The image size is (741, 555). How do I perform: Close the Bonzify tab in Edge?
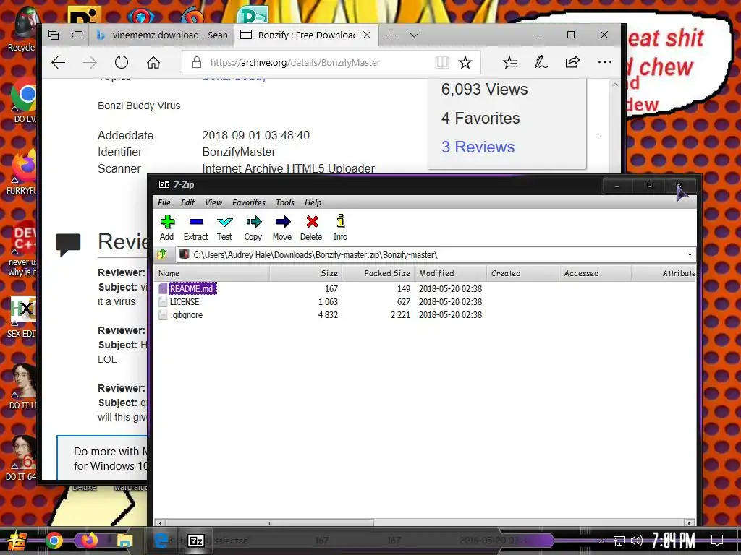pyautogui.click(x=367, y=35)
